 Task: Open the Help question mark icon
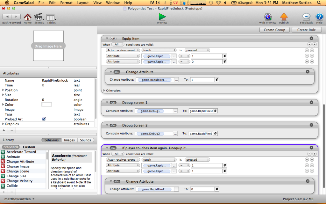click(319, 17)
